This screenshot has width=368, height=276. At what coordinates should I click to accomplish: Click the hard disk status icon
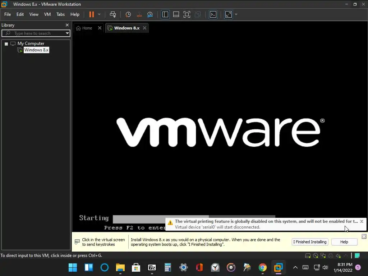pos(308,256)
